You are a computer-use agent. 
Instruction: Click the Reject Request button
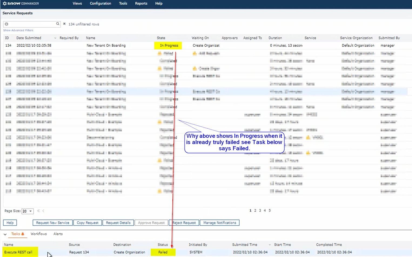[x=184, y=223]
